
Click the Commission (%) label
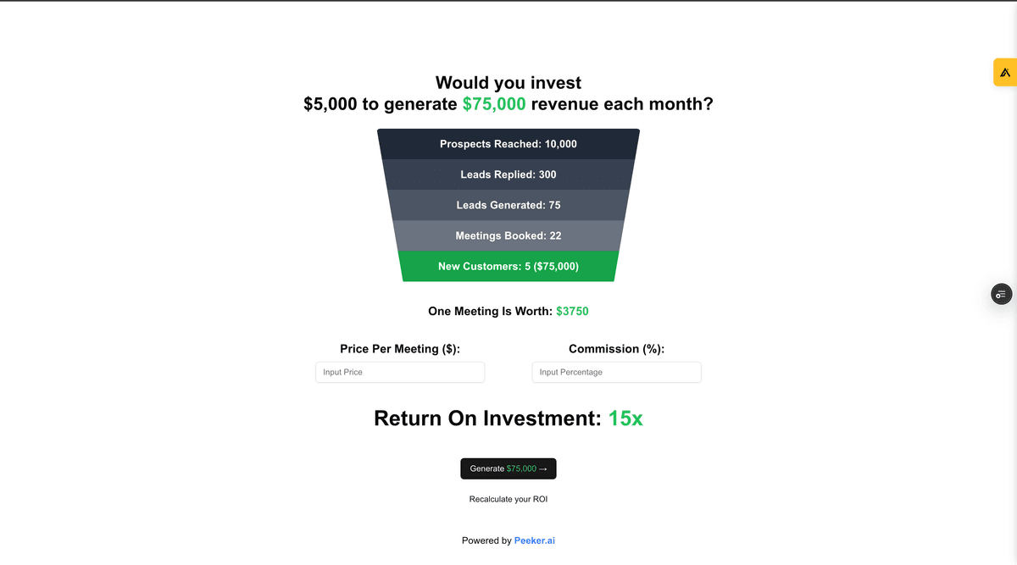click(617, 349)
